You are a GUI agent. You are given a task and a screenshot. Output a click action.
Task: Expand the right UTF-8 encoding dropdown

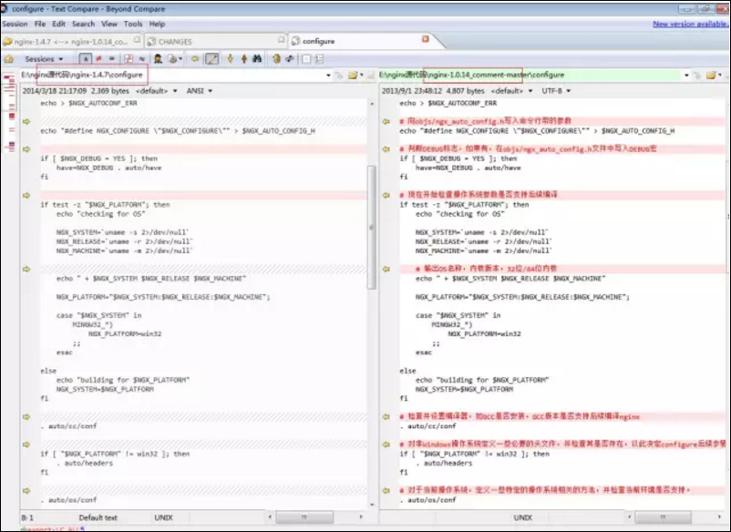556,91
